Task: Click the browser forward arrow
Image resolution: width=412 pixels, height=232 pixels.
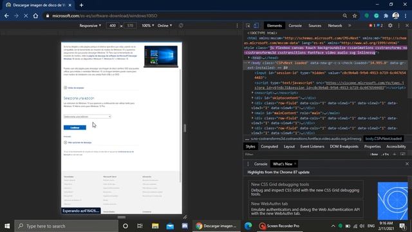Action: (x=16, y=15)
